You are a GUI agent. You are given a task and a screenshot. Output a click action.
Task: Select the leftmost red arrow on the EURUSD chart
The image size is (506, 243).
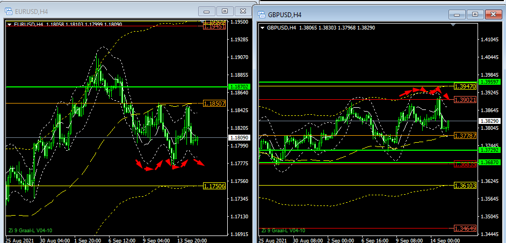pos(139,163)
